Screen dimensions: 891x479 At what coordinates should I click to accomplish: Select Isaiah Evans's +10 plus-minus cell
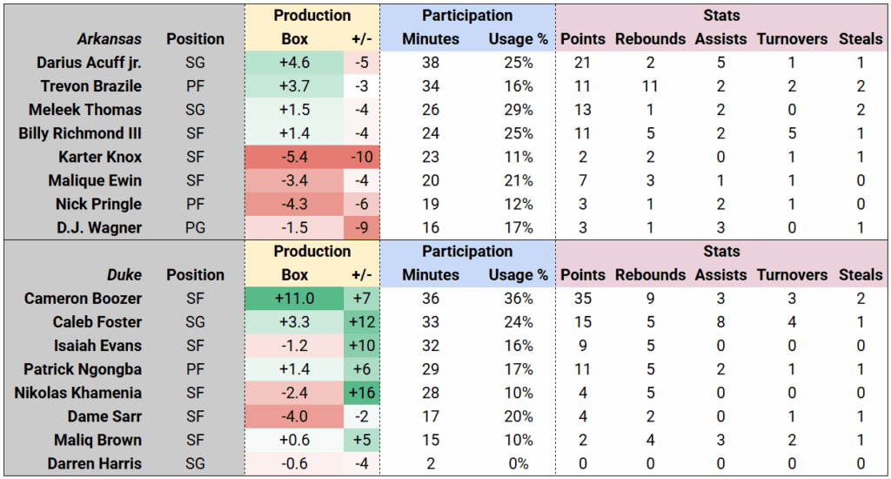coord(361,345)
